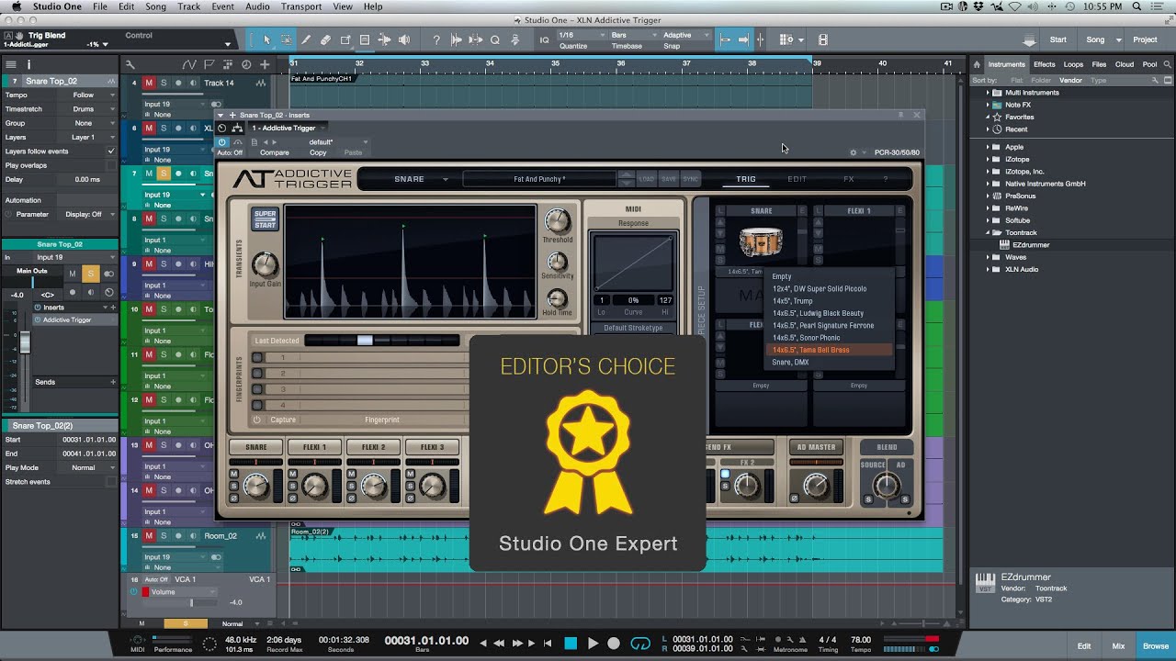Screen dimensions: 1176x661
Task: Expand the Native Instruments GmbH folder
Action: [988, 184]
